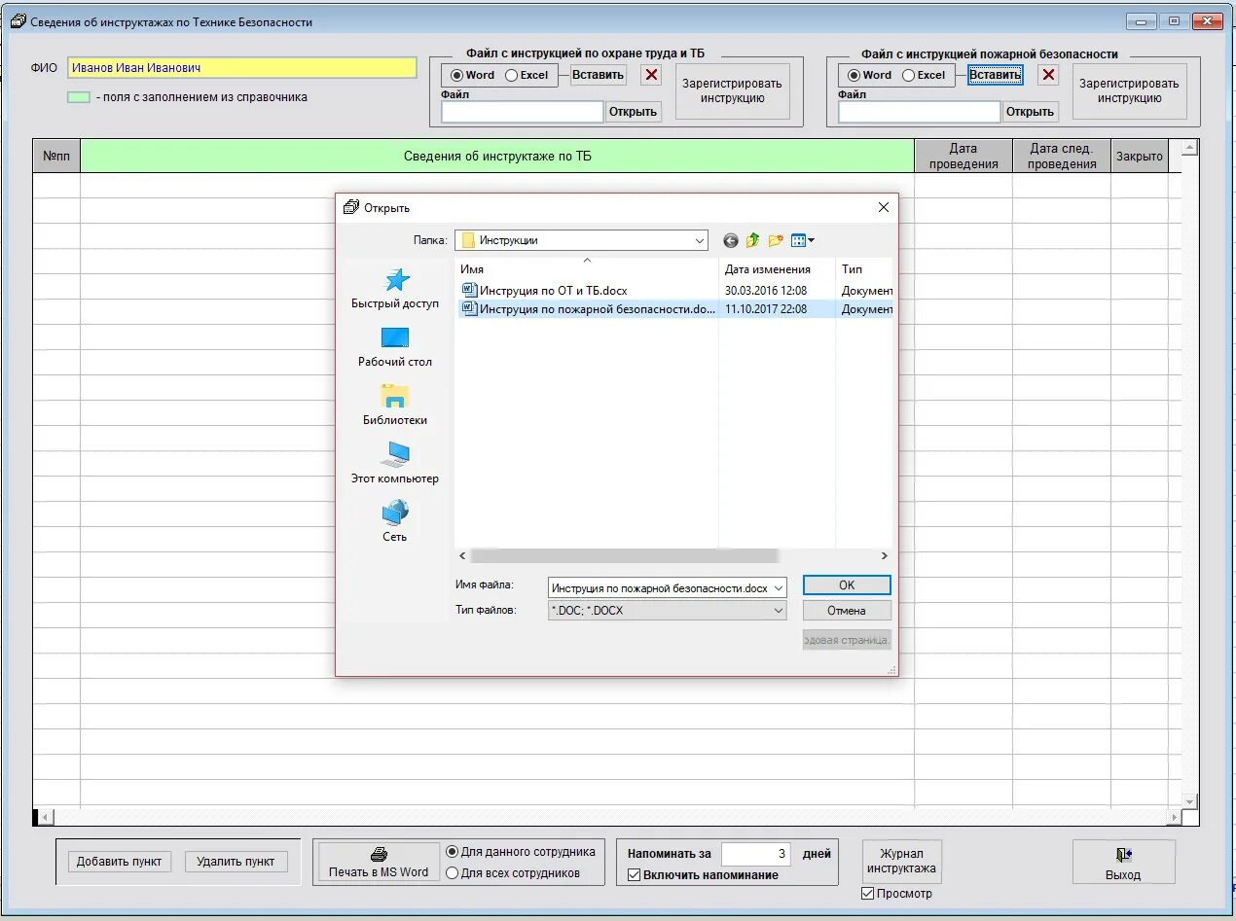Click Дата проведения column header

pyautogui.click(x=963, y=156)
